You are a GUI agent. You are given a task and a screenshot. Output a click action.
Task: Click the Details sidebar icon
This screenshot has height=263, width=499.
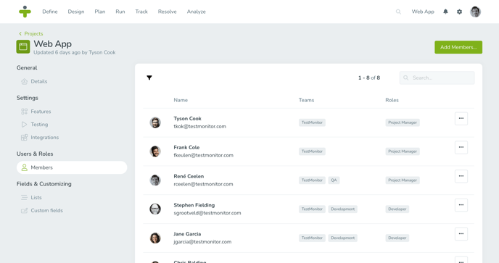[x=24, y=81]
